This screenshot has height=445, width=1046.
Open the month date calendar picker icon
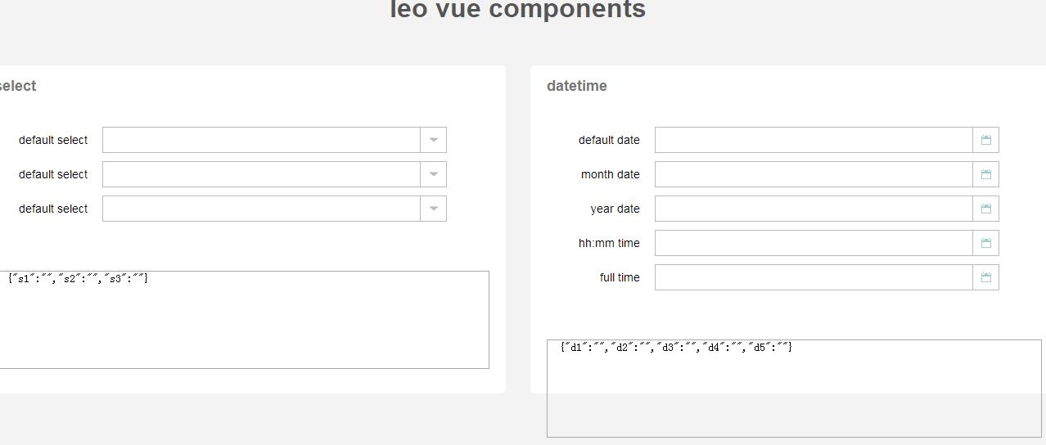pyautogui.click(x=985, y=174)
